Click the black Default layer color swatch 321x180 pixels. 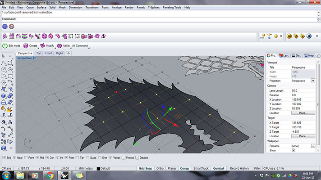coord(98,169)
